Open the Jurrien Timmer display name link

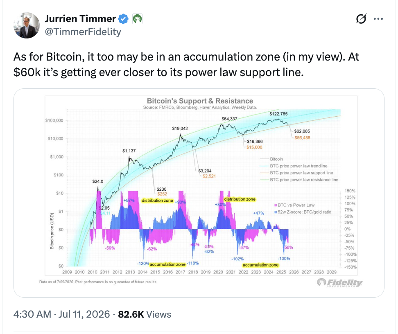pos(80,19)
